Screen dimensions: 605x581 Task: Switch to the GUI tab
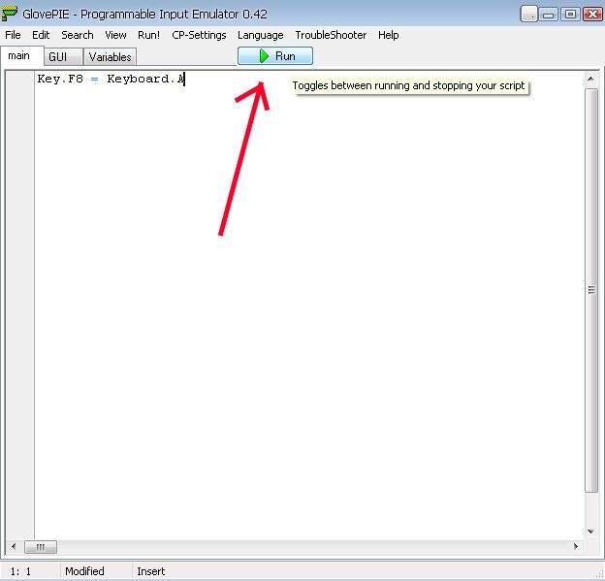[63, 57]
